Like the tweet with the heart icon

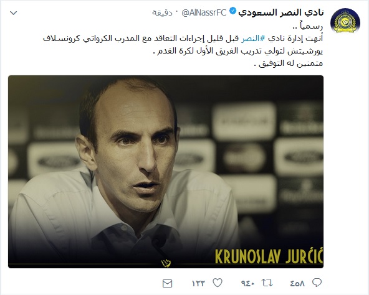coord(218,283)
